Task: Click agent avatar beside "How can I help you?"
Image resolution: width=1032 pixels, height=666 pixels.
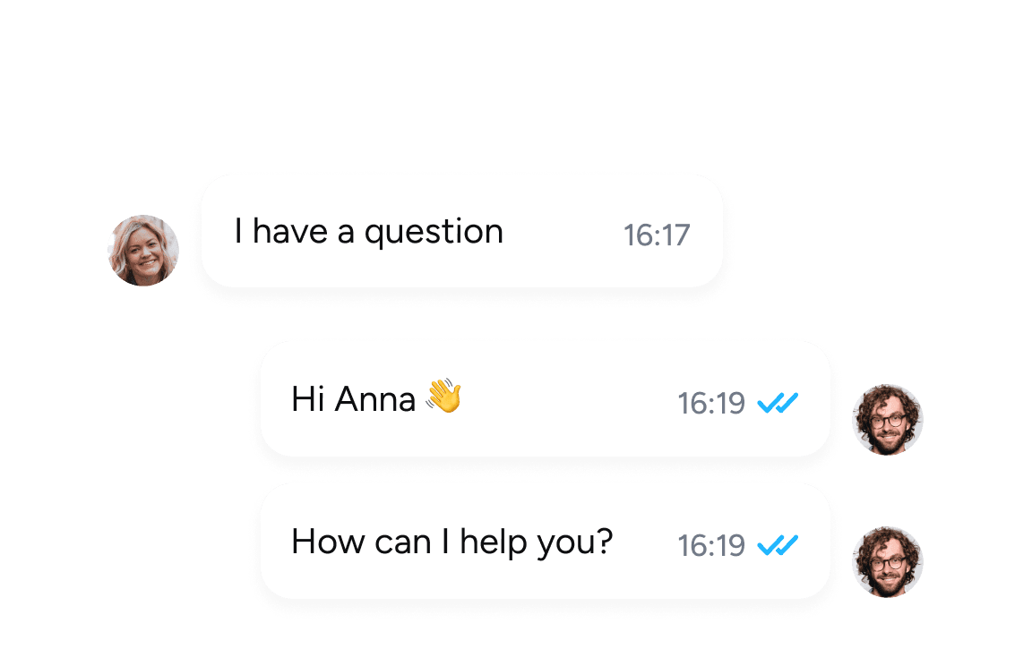Action: tap(887, 562)
